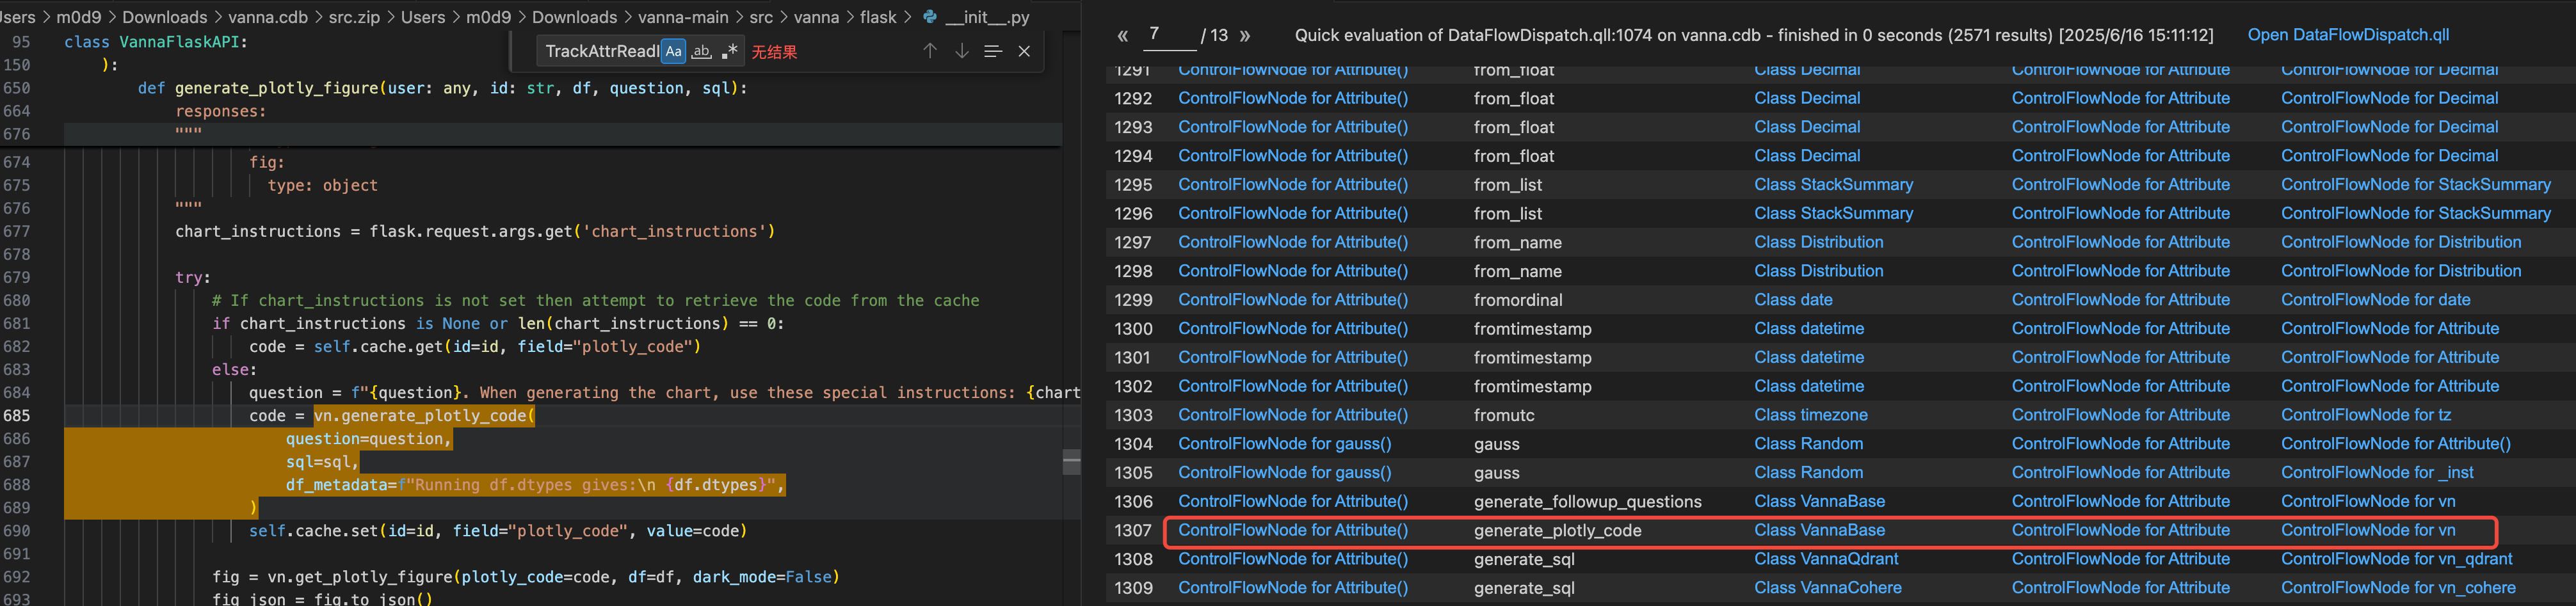This screenshot has height=606, width=2576.
Task: Open ControlFlowNode for date link
Action: 2375,299
